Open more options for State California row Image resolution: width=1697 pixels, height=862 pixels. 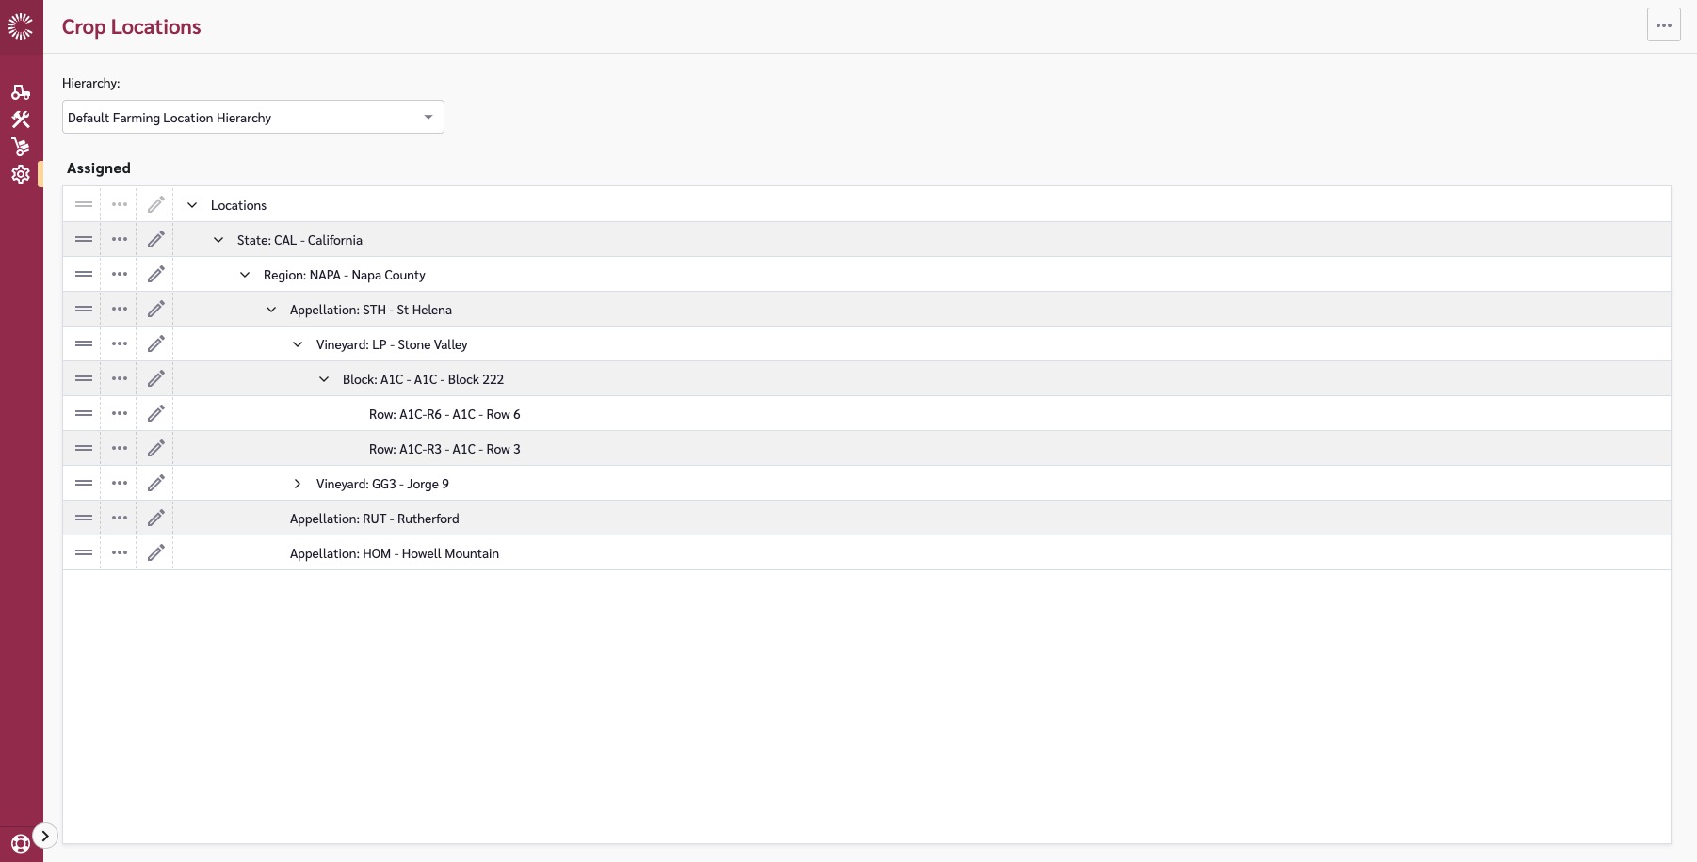(x=120, y=240)
